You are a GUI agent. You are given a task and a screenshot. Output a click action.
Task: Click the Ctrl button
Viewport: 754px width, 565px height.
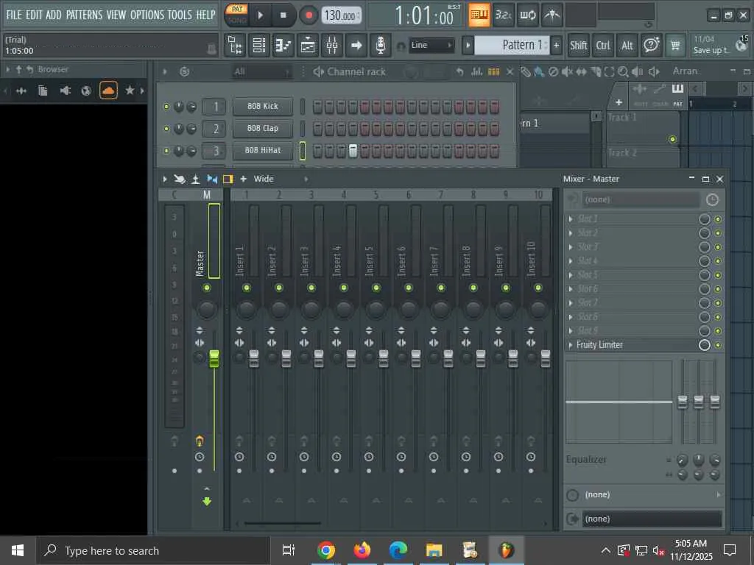point(603,45)
